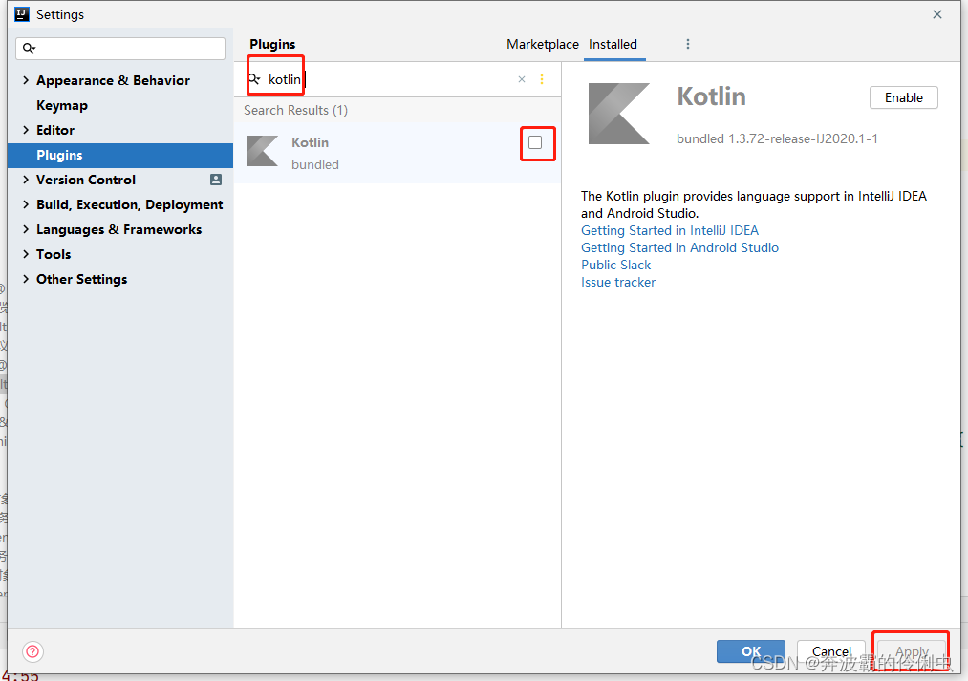
Task: Switch to the Marketplace tab
Action: pos(543,44)
